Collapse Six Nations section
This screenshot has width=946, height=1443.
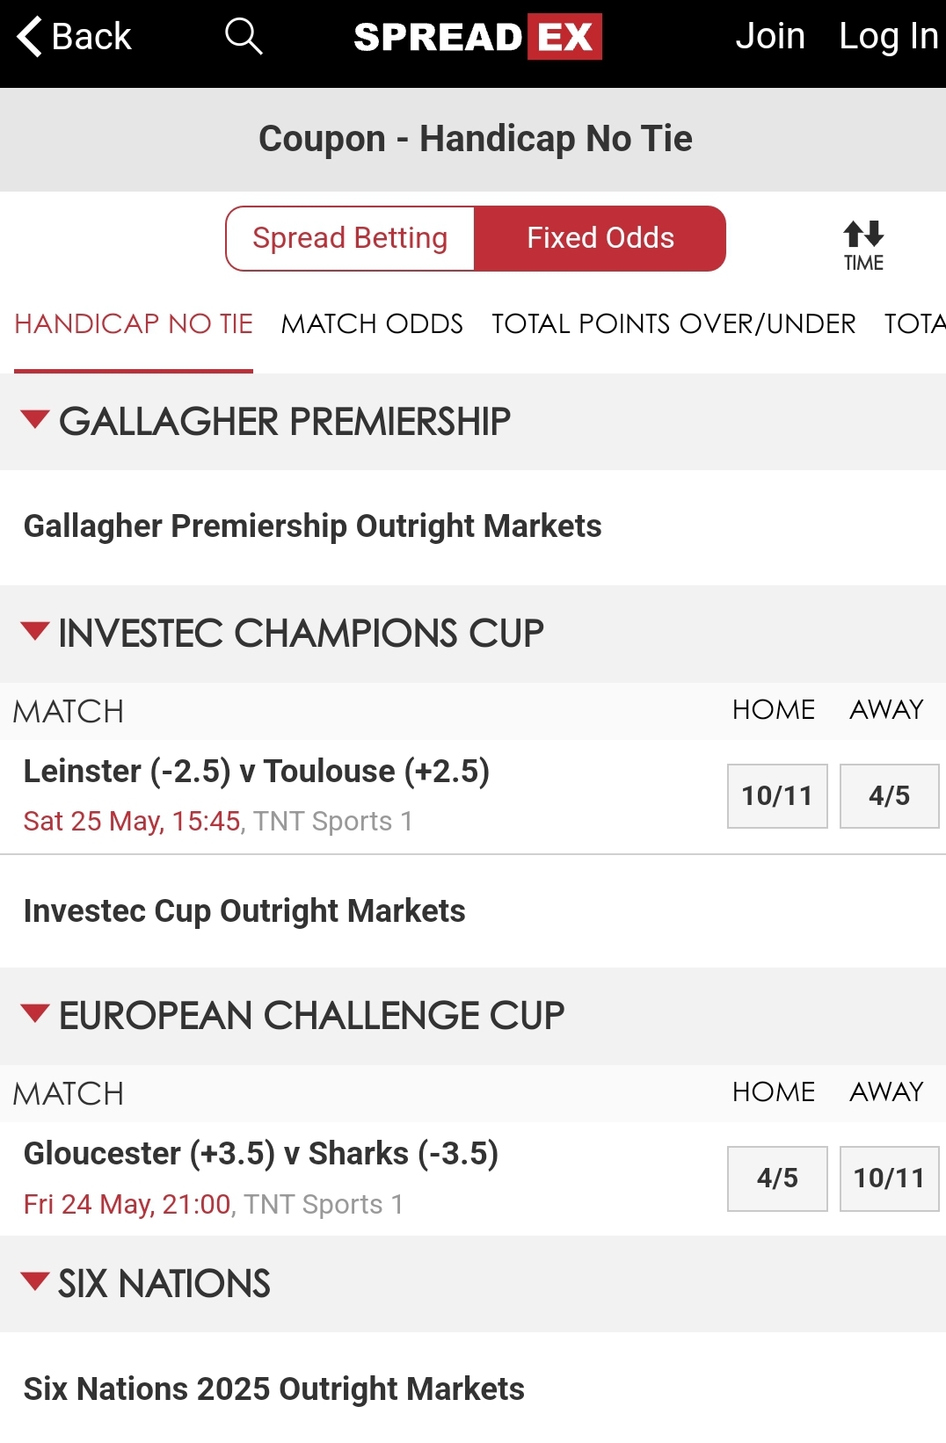[x=35, y=1281]
